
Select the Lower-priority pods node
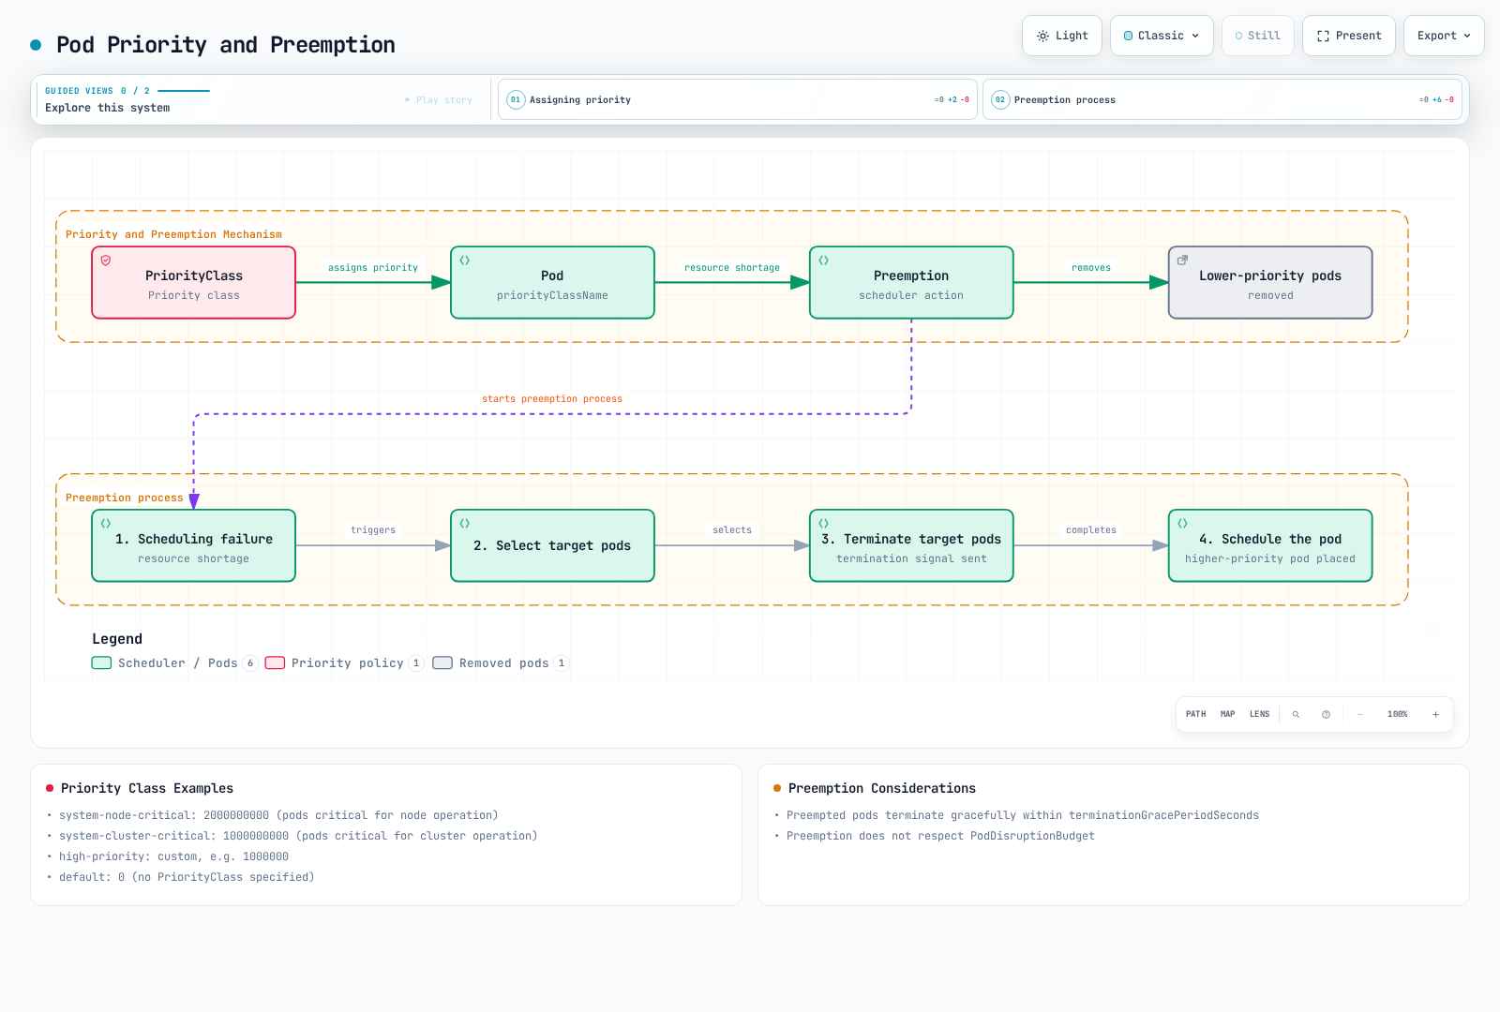pos(1270,283)
